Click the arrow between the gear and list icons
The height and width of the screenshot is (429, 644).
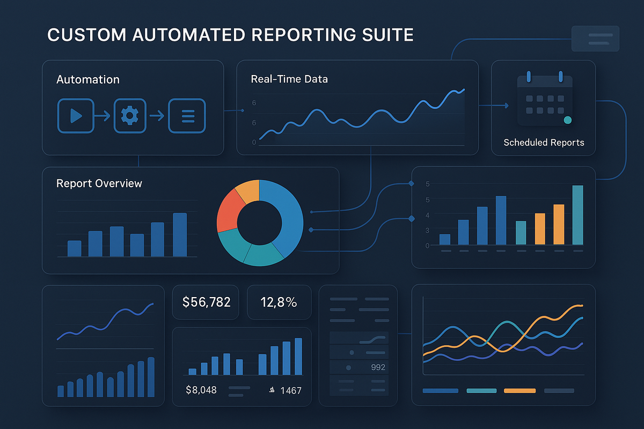158,115
